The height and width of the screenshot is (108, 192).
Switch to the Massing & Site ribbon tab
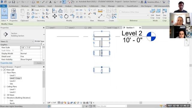pyautogui.click(x=80, y=6)
